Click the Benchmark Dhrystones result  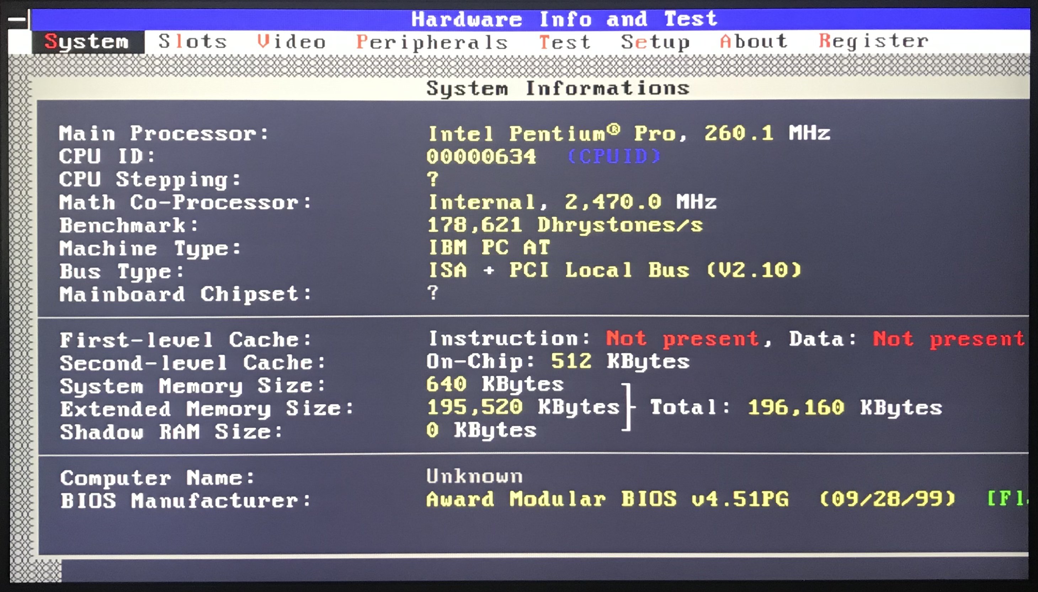pos(564,225)
